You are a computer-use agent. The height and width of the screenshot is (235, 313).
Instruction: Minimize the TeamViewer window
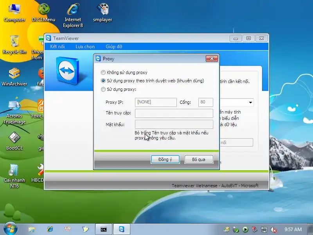click(x=236, y=38)
